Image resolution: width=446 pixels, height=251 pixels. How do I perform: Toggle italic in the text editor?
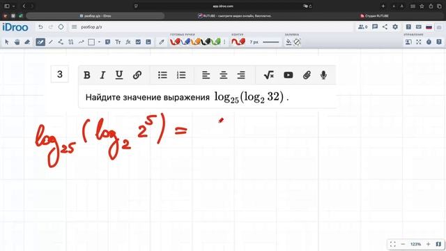coord(102,75)
